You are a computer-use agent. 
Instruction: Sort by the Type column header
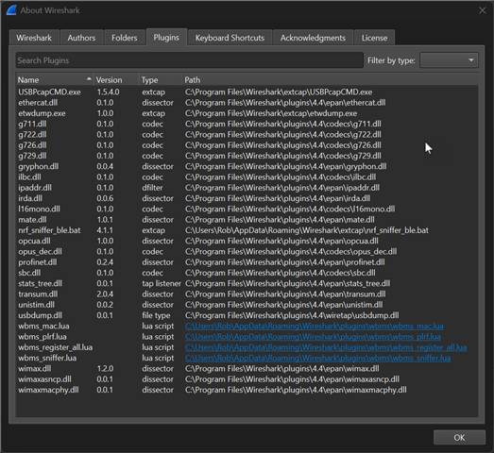(x=161, y=80)
